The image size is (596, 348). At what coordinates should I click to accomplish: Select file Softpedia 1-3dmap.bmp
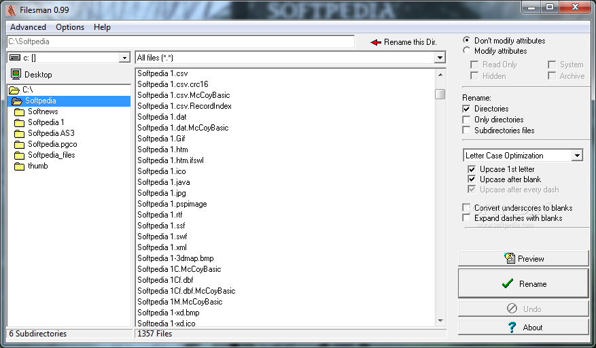pyautogui.click(x=175, y=258)
